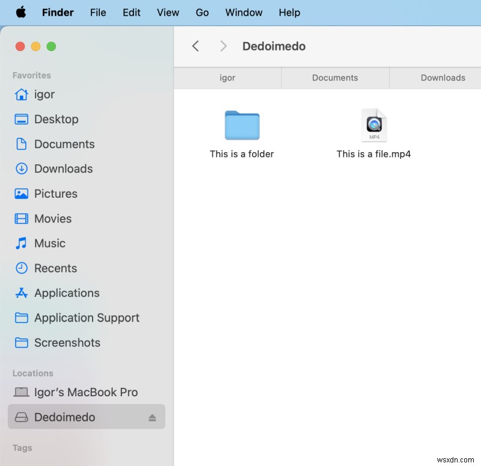Click the Tags section header
The image size is (481, 466).
(22, 448)
